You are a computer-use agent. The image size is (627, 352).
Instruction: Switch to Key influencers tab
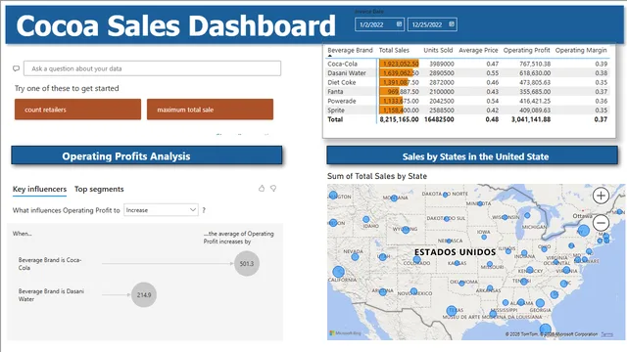39,189
